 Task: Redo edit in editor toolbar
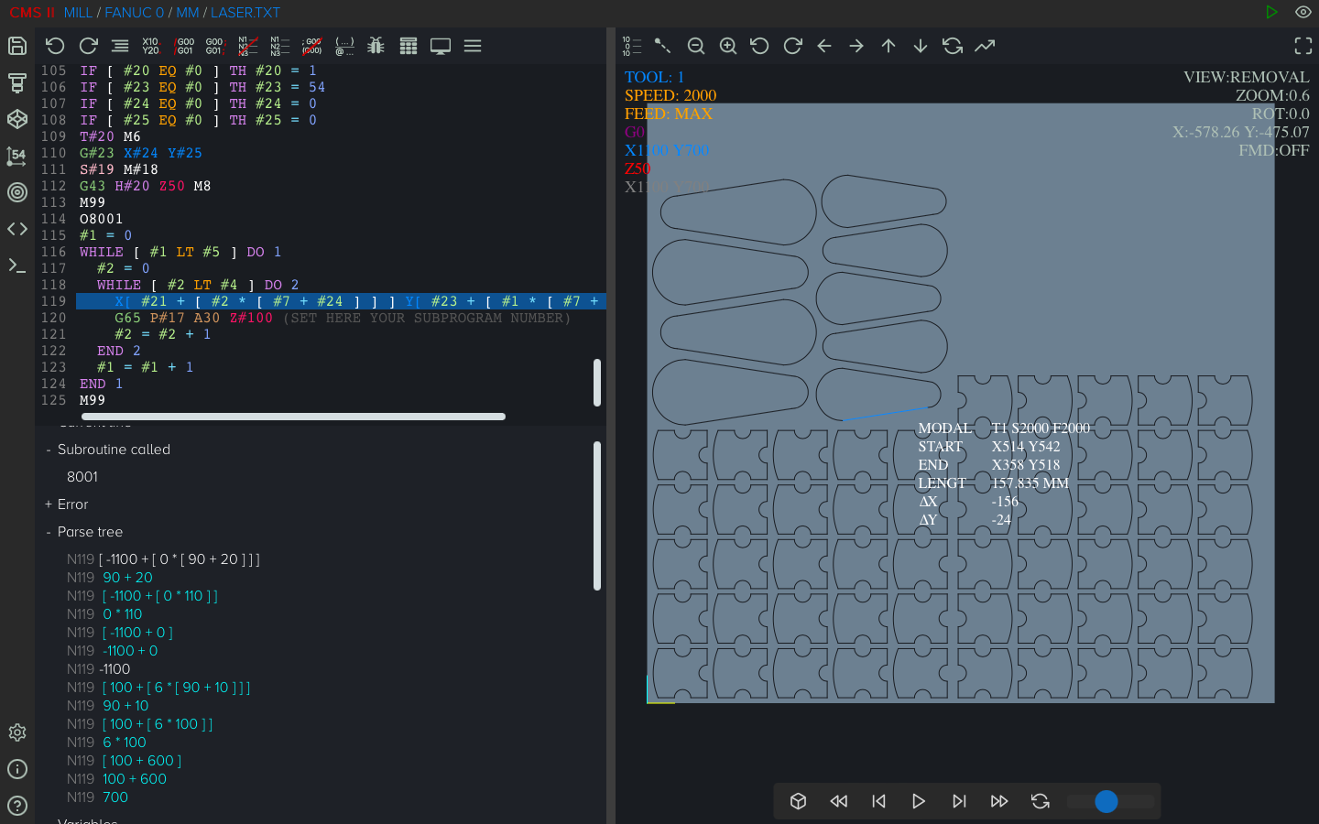pyautogui.click(x=88, y=46)
